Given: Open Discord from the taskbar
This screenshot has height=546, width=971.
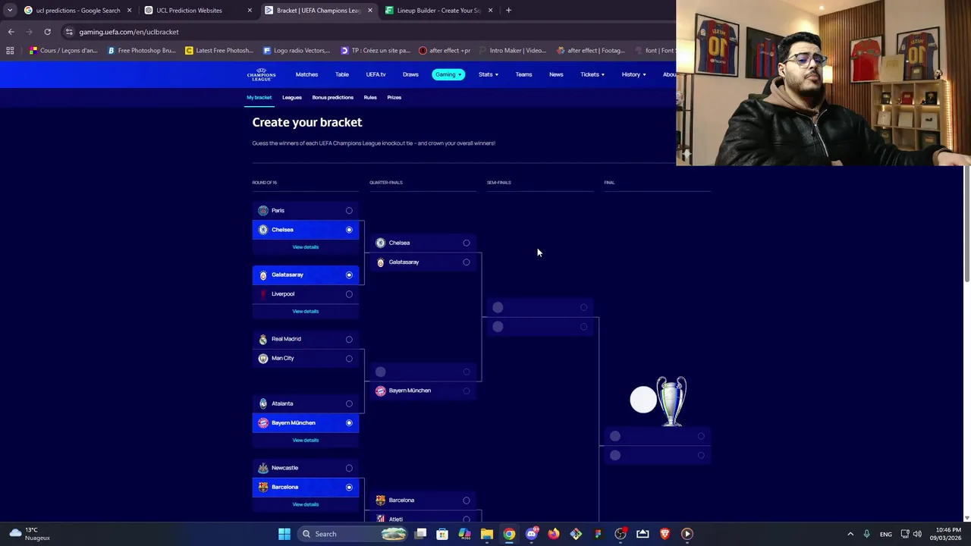Looking at the screenshot, I should coord(532,534).
